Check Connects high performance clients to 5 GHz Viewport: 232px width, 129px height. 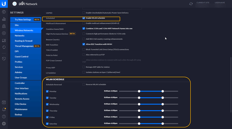pyautogui.click(x=83, y=34)
